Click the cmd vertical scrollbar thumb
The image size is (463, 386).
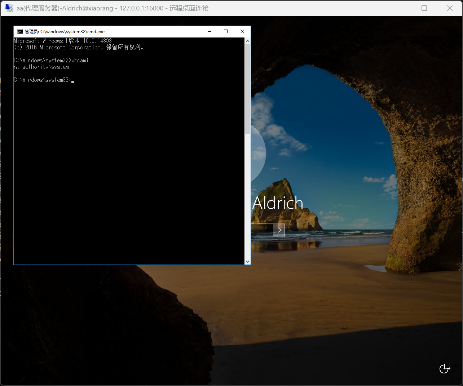pos(247,89)
